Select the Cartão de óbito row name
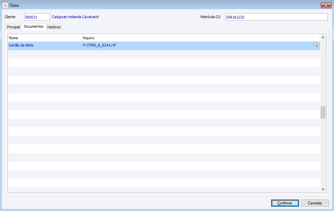The width and height of the screenshot is (334, 211). click(21, 45)
